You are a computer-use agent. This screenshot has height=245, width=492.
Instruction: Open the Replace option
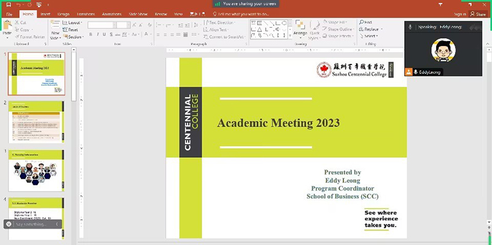[x=371, y=29]
